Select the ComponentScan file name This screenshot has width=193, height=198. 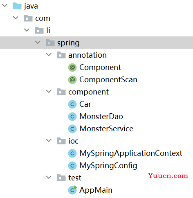[108, 80]
